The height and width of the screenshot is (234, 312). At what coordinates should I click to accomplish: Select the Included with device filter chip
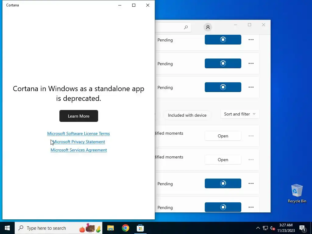click(187, 115)
